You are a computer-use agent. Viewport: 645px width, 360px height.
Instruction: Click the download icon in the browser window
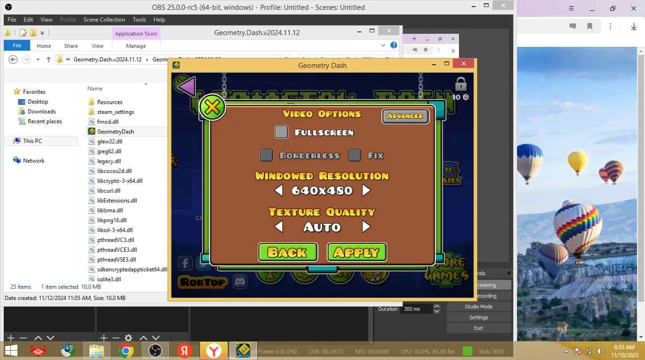point(634,26)
